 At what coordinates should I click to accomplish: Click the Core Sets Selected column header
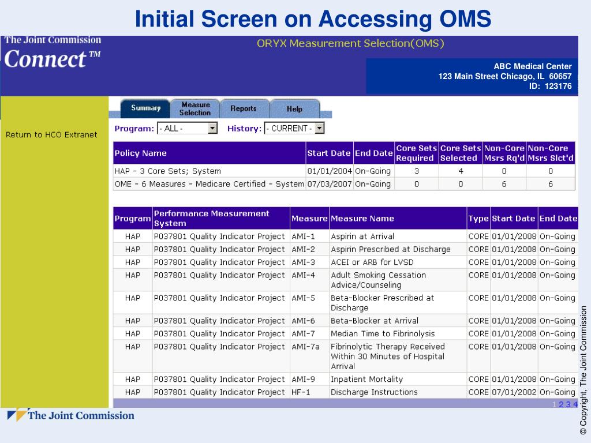tap(461, 153)
